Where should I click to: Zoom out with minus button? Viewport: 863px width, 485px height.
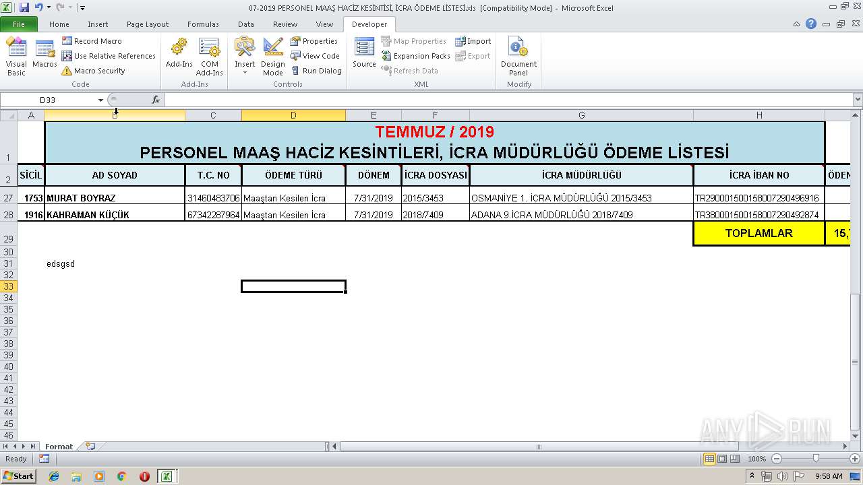(776, 459)
